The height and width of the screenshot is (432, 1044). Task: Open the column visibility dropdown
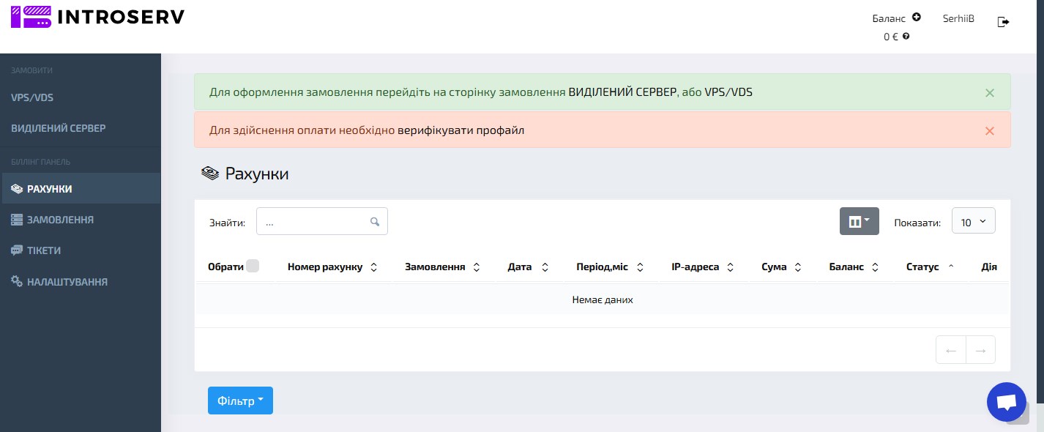859,221
